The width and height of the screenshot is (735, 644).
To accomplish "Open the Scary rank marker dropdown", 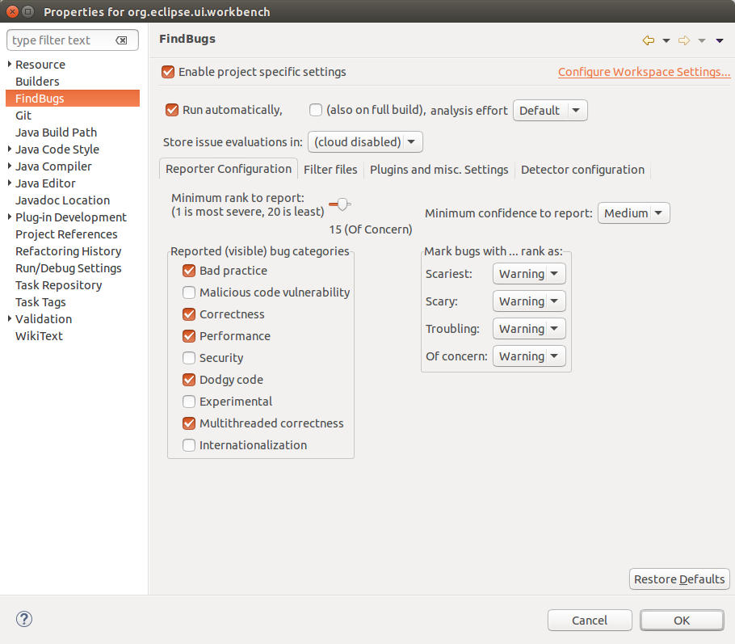I will pos(529,301).
